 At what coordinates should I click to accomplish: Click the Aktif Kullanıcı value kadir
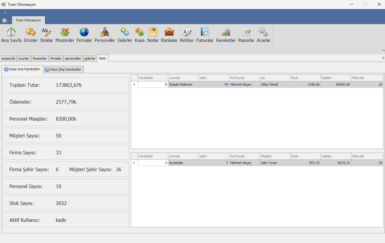click(61, 220)
